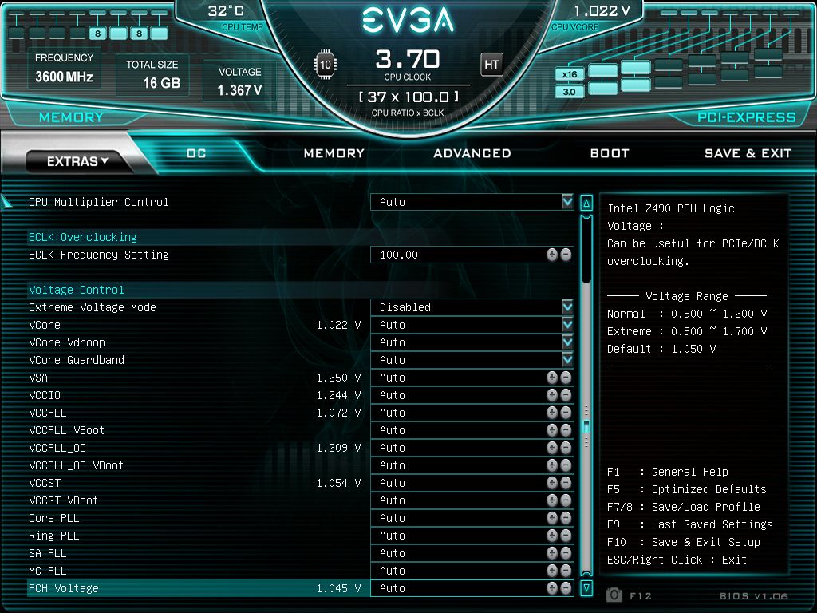This screenshot has height=613, width=817.
Task: Decrease VSA voltage with minus icon
Action: (x=566, y=378)
